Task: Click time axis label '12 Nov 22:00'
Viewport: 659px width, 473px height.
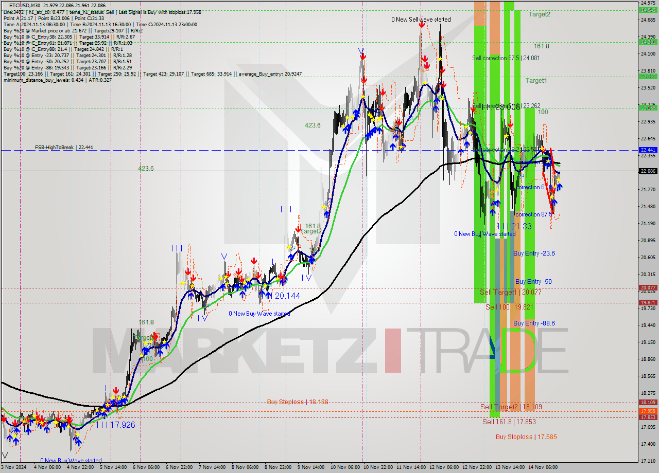Action: (x=477, y=467)
